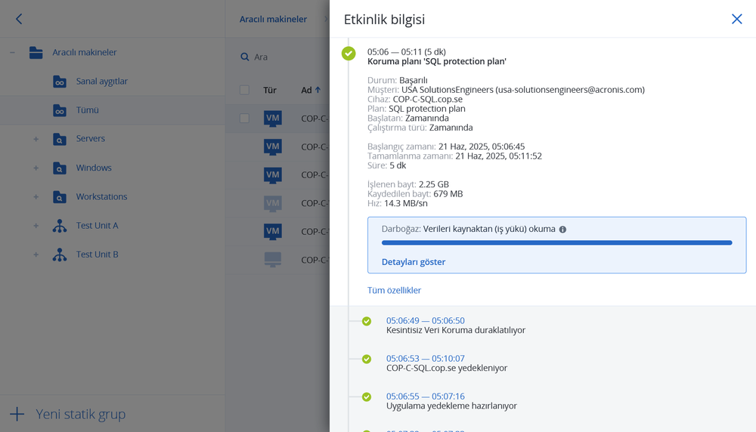Open the 05:06:49 — 05:06:50 activity step
Image resolution: width=756 pixels, height=432 pixels.
click(x=425, y=320)
